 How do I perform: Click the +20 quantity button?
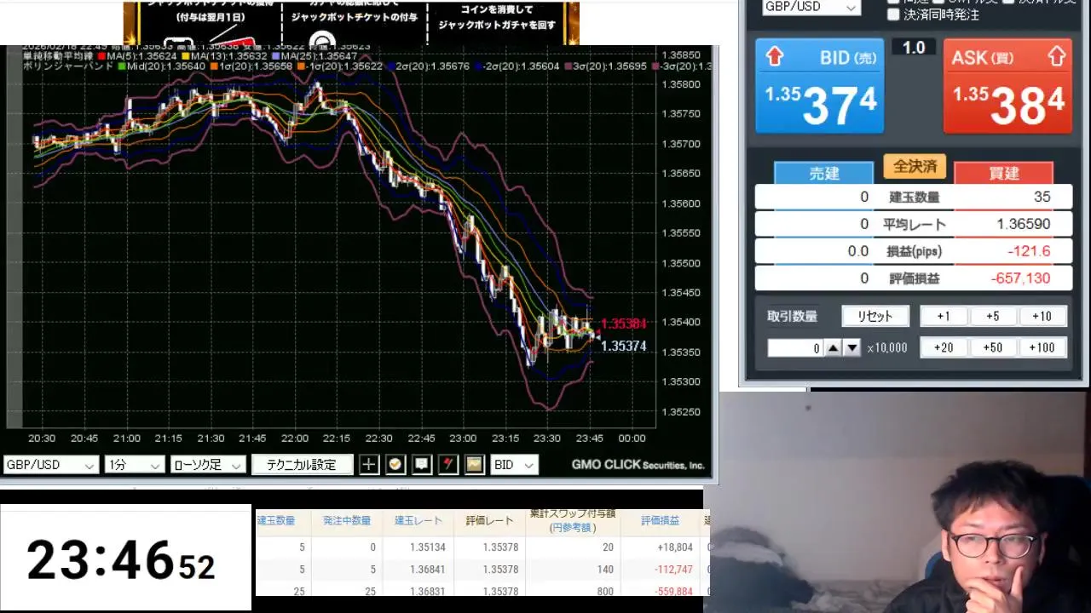click(x=944, y=347)
